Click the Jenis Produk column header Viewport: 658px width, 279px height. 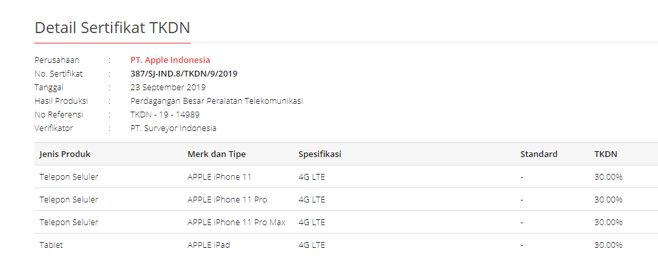coord(65,154)
